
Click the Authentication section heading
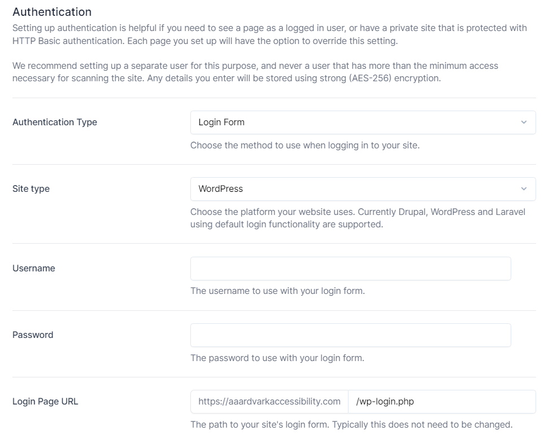click(x=52, y=12)
